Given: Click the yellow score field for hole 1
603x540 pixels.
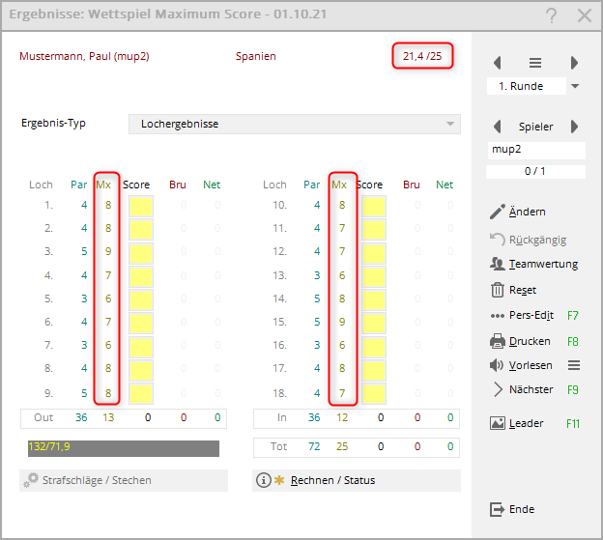Looking at the screenshot, I should click(x=140, y=206).
